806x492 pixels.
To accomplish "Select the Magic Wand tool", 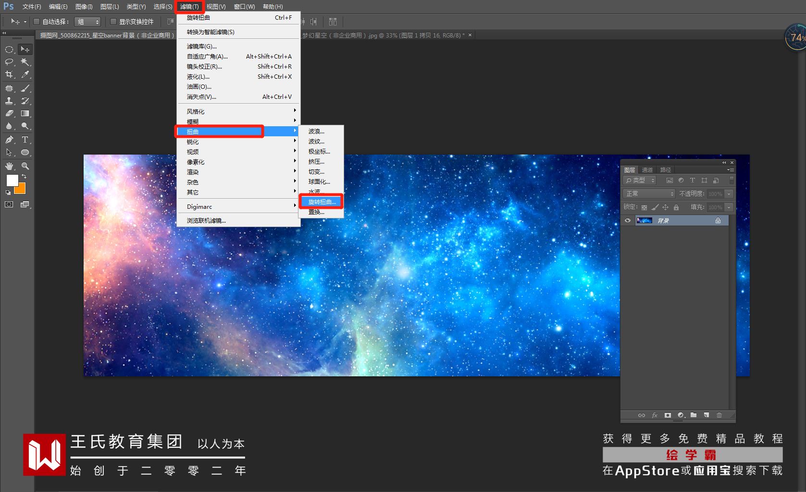I will [x=25, y=62].
